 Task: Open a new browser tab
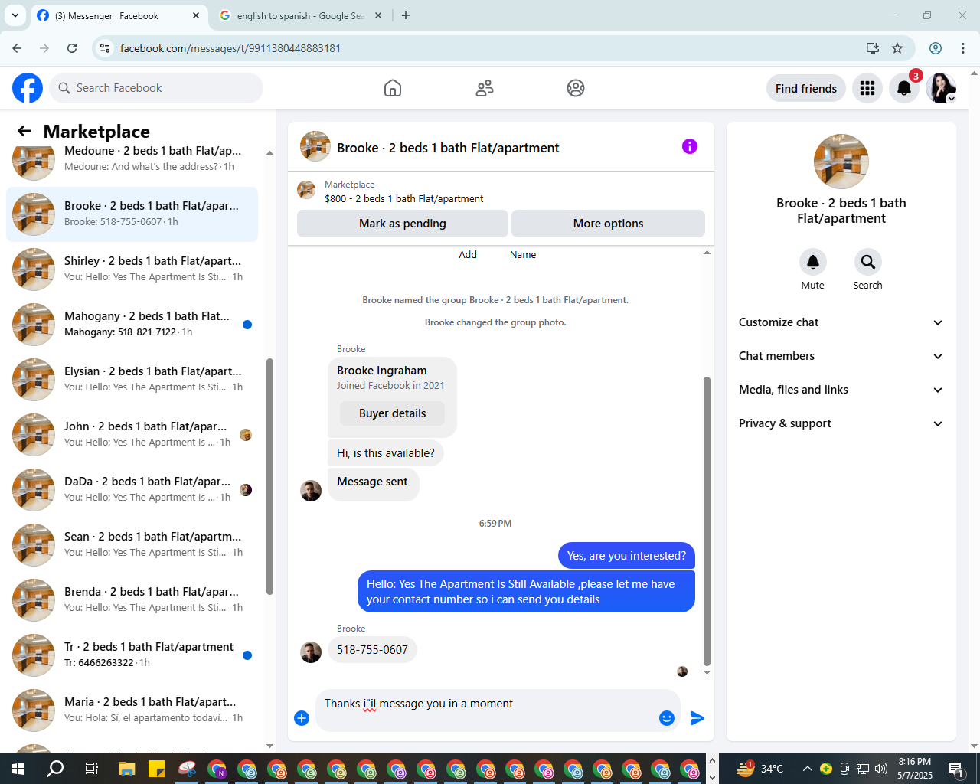pyautogui.click(x=406, y=15)
